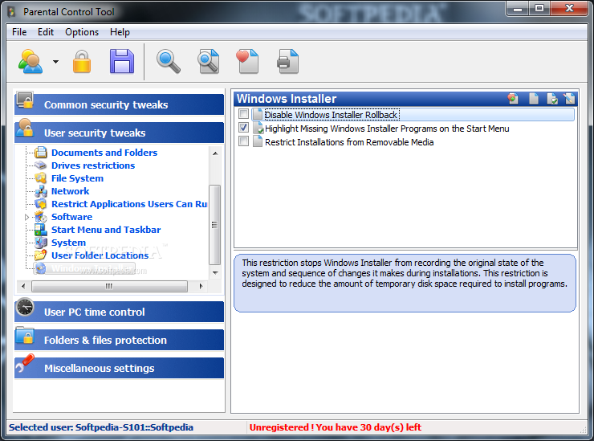Click blank page icon in Windows Installer header
Image resolution: width=594 pixels, height=441 pixels.
(533, 99)
